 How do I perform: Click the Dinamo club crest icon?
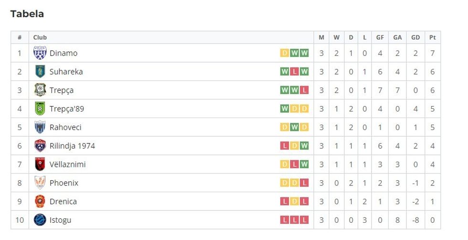[x=40, y=53]
